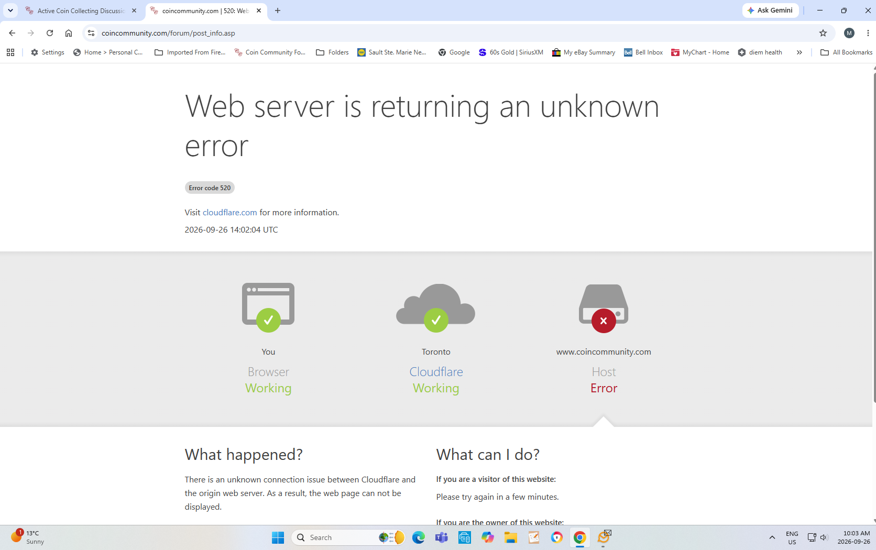Close the Active Coin Collecting Discussions tab

coord(134,10)
